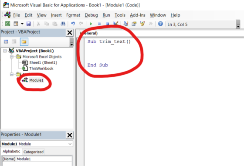
Task: Open the Add-Ins menu
Action: click(138, 15)
